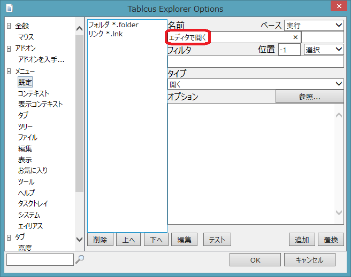Viewport: 351px width, 277px height.
Task: Collapse the メニュー tree section
Action: [x=9, y=71]
